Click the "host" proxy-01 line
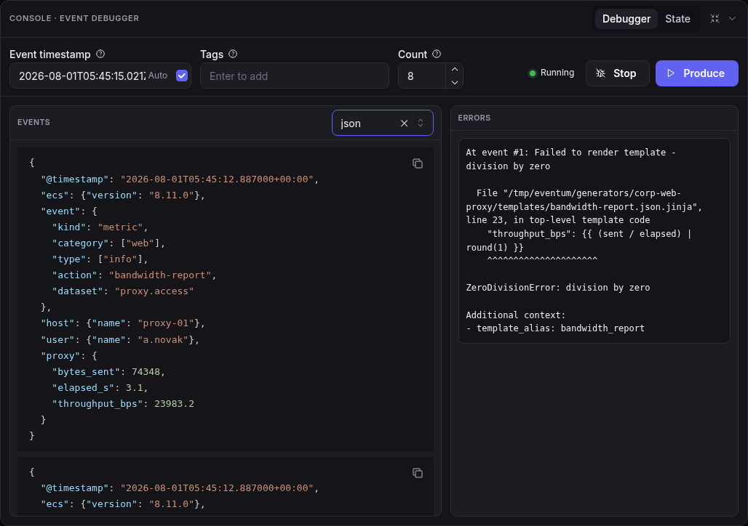Screen dimensions: 748x526 click(x=122, y=323)
